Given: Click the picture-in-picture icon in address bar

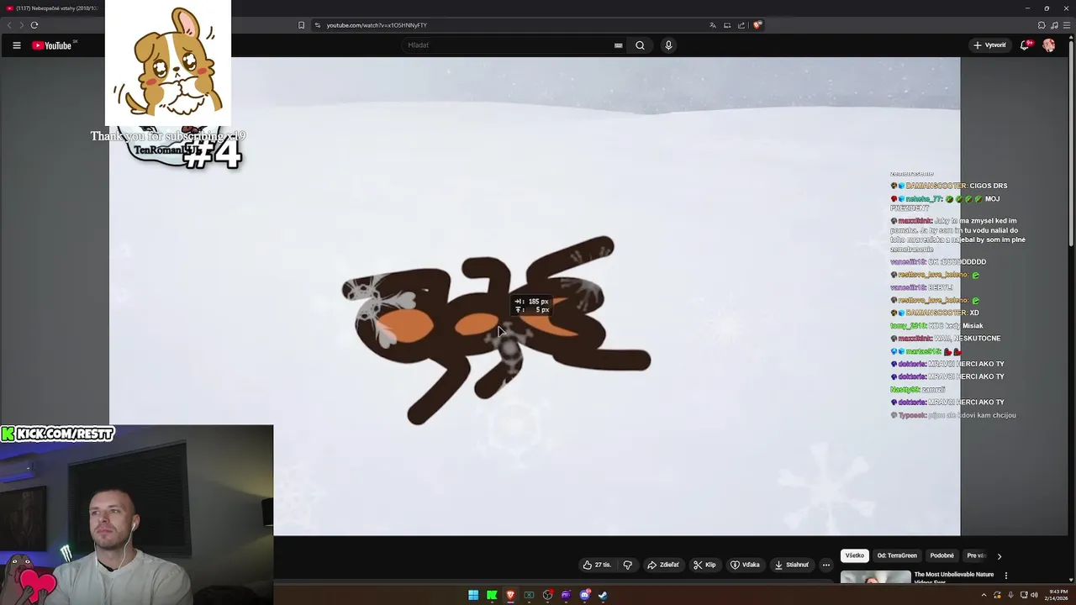Looking at the screenshot, I should point(727,25).
